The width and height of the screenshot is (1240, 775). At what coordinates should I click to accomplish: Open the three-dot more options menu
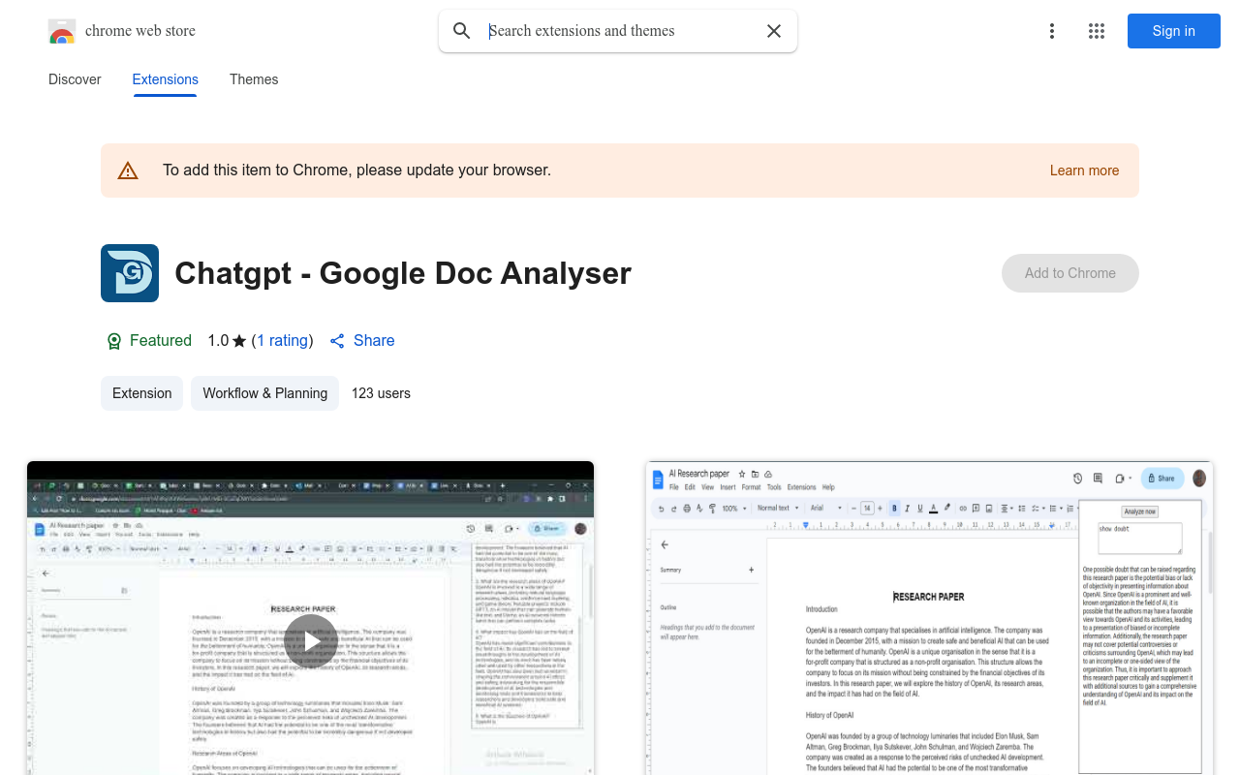[x=1052, y=31]
